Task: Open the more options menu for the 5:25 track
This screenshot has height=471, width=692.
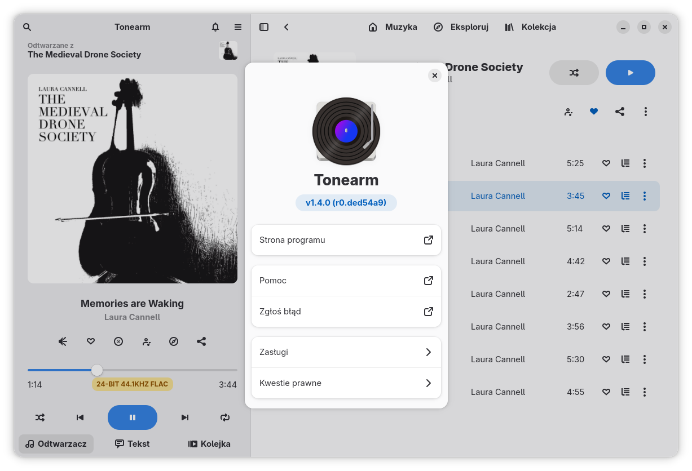Action: [645, 163]
